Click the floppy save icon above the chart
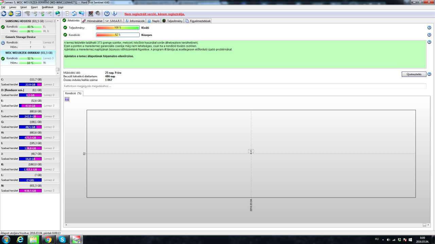Image resolution: width=435 pixels, height=244 pixels. 67,99
